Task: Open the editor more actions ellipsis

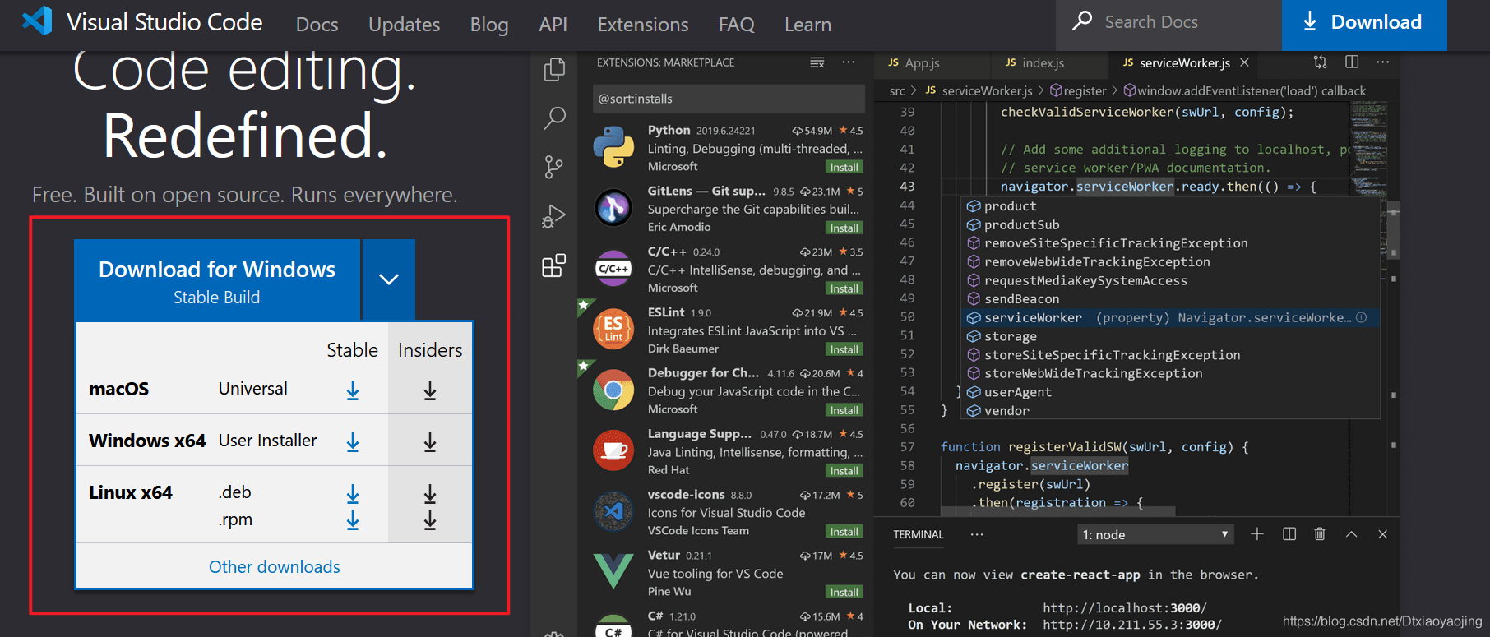Action: [1383, 62]
